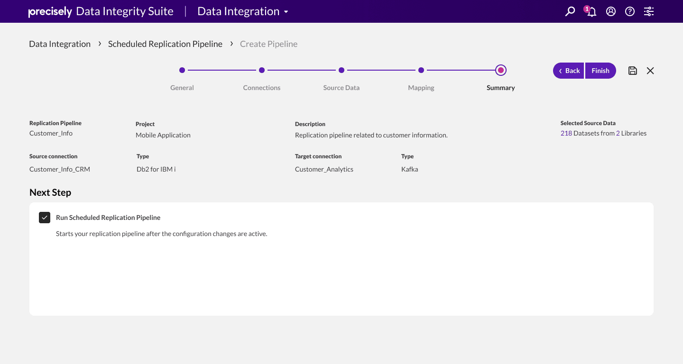683x364 pixels.
Task: Uncheck Run Scheduled Replication Pipeline checkbox
Action: click(45, 218)
